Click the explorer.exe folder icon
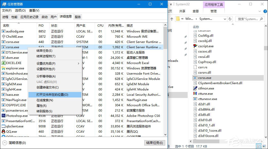 [4, 68]
